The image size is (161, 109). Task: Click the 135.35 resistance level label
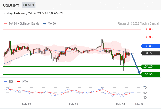click(x=148, y=37)
